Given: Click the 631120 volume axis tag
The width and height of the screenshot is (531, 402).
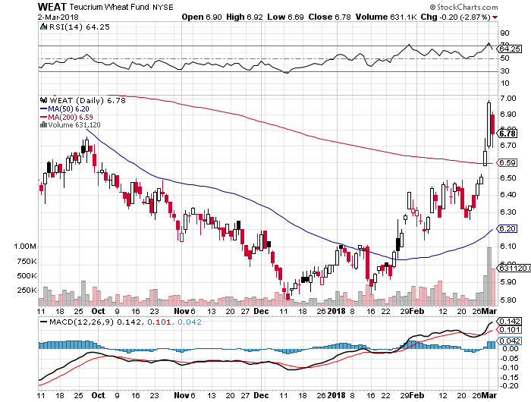Looking at the screenshot, I should tap(514, 269).
